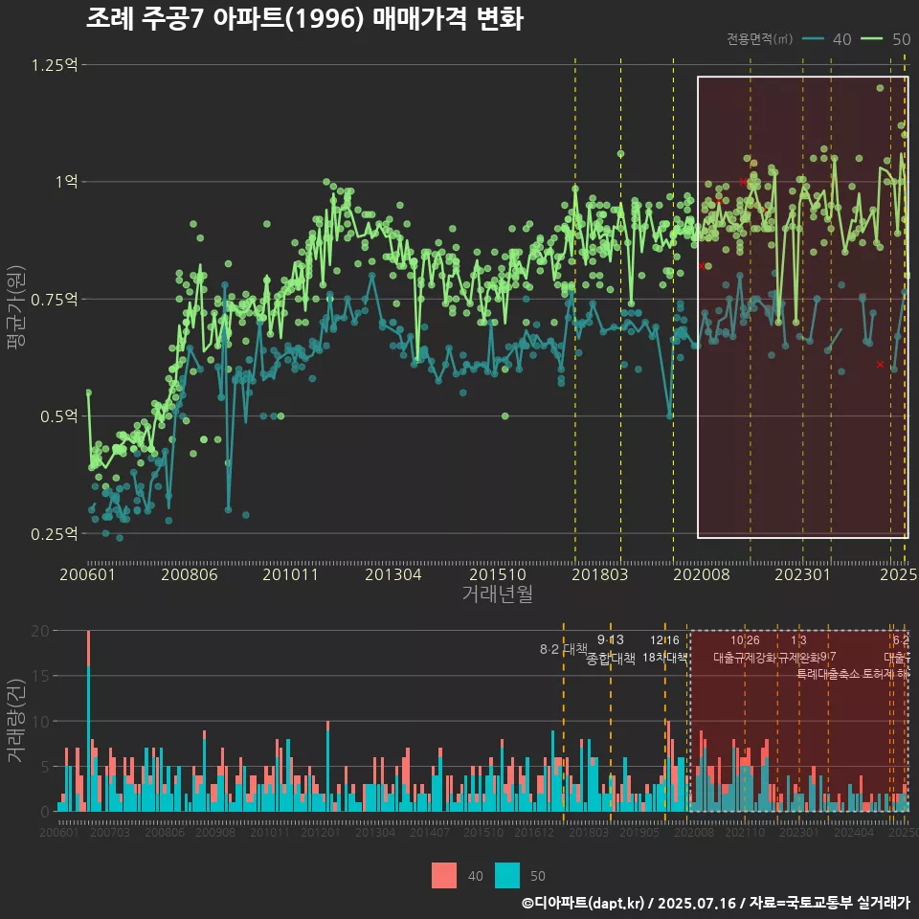
Task: Click the '40' label in the bottom legend
Action: pyautogui.click(x=476, y=876)
